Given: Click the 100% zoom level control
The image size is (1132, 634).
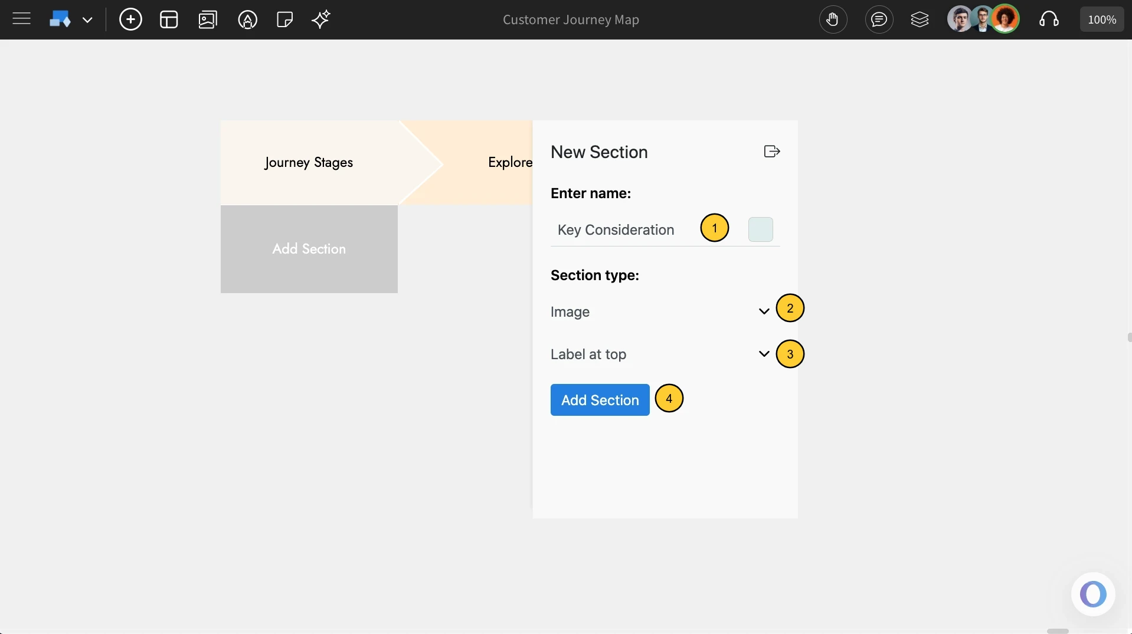Looking at the screenshot, I should tap(1101, 19).
